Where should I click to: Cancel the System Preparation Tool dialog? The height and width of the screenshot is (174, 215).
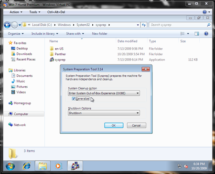(136, 125)
